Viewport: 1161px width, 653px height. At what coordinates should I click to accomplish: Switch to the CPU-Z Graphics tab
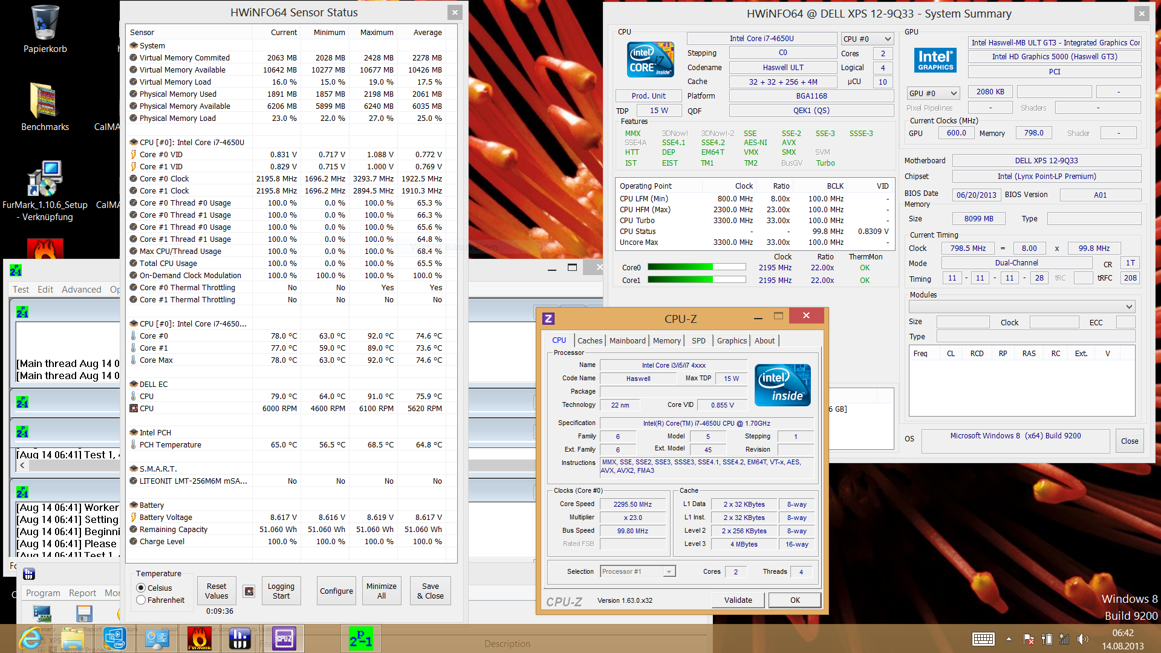(732, 340)
